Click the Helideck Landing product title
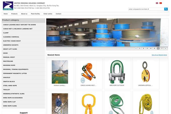The image size is (171, 114). tap(60, 85)
